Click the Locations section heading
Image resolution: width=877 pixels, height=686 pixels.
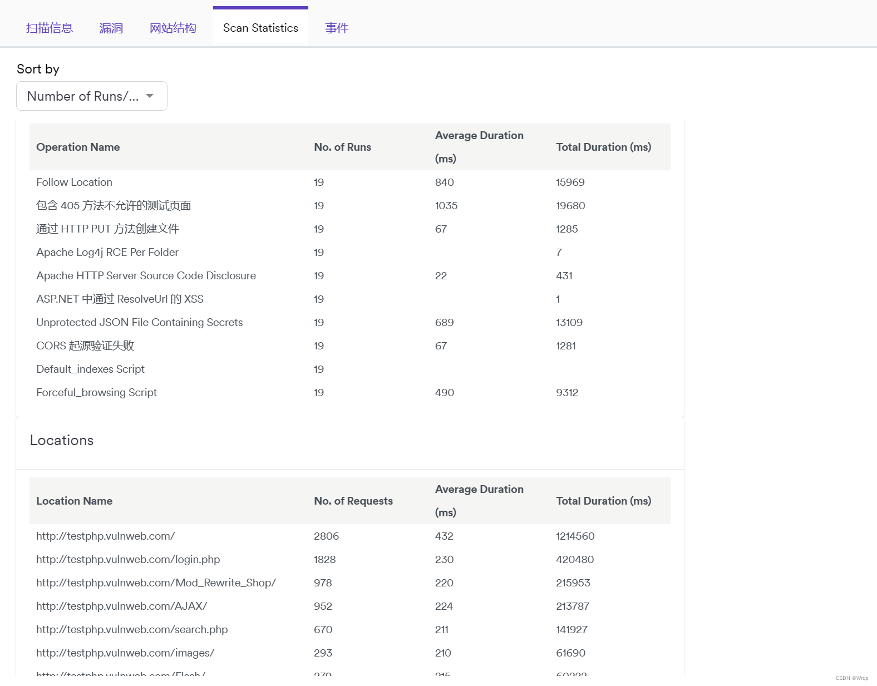pyautogui.click(x=62, y=441)
